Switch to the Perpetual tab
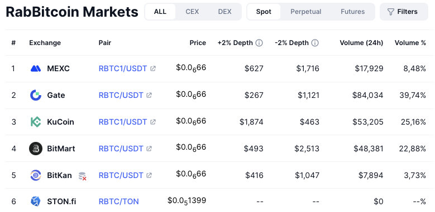 [305, 12]
